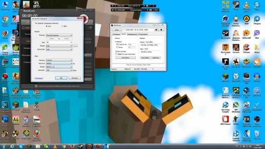The height and width of the screenshot is (149, 265).
Task: Click the format settings button
Action: pos(145,58)
